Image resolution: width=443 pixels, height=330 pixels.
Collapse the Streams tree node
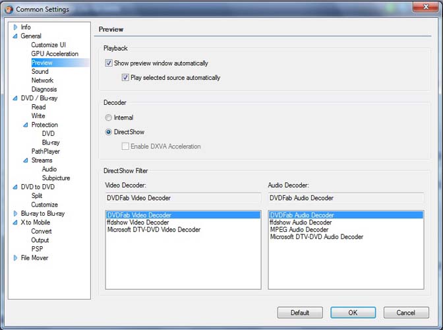[x=26, y=160]
